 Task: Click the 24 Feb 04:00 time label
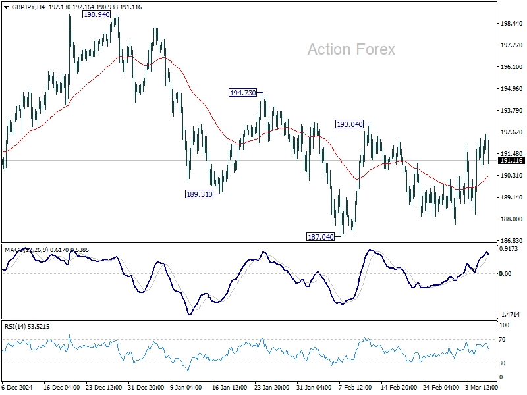tap(441, 387)
